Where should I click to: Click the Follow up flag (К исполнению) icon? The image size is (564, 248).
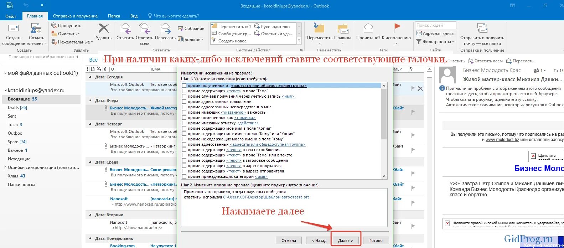(x=397, y=28)
